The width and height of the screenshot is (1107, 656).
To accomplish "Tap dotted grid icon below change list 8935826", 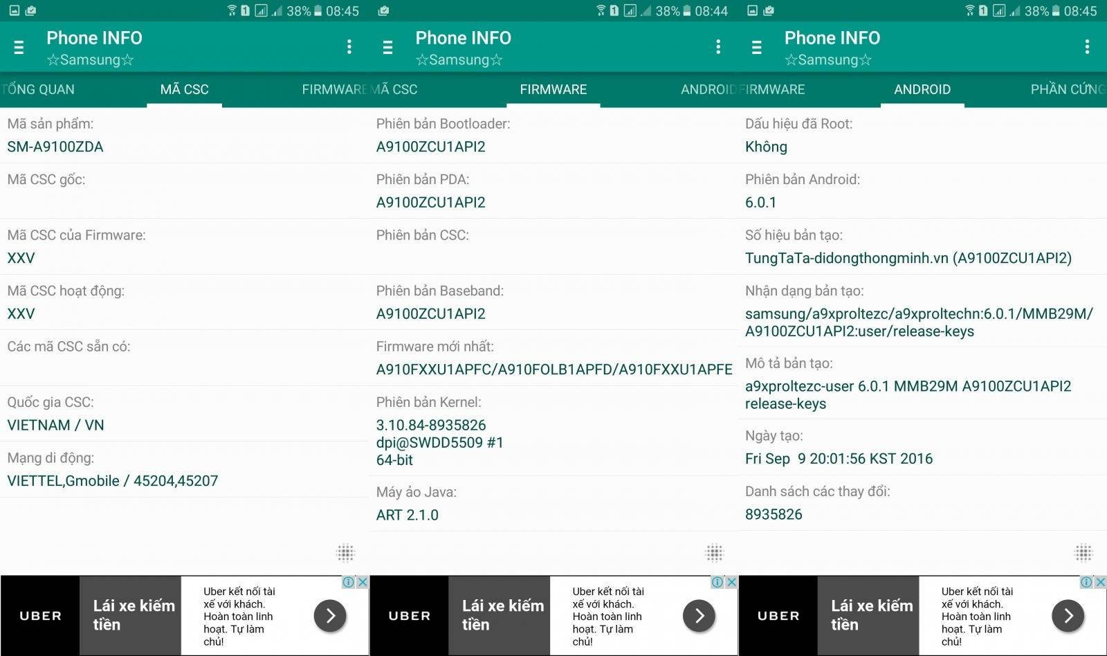I will click(1083, 553).
